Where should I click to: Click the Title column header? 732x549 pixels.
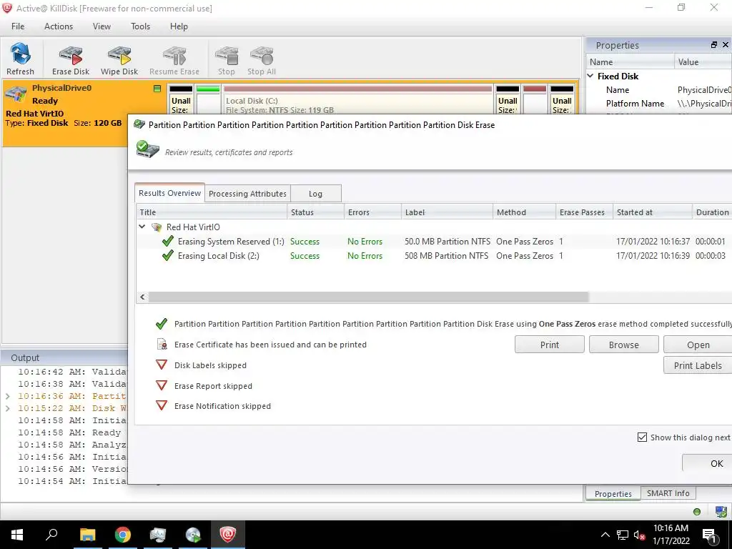coord(212,212)
